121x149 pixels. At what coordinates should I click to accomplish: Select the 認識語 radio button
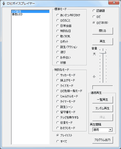point(94,11)
